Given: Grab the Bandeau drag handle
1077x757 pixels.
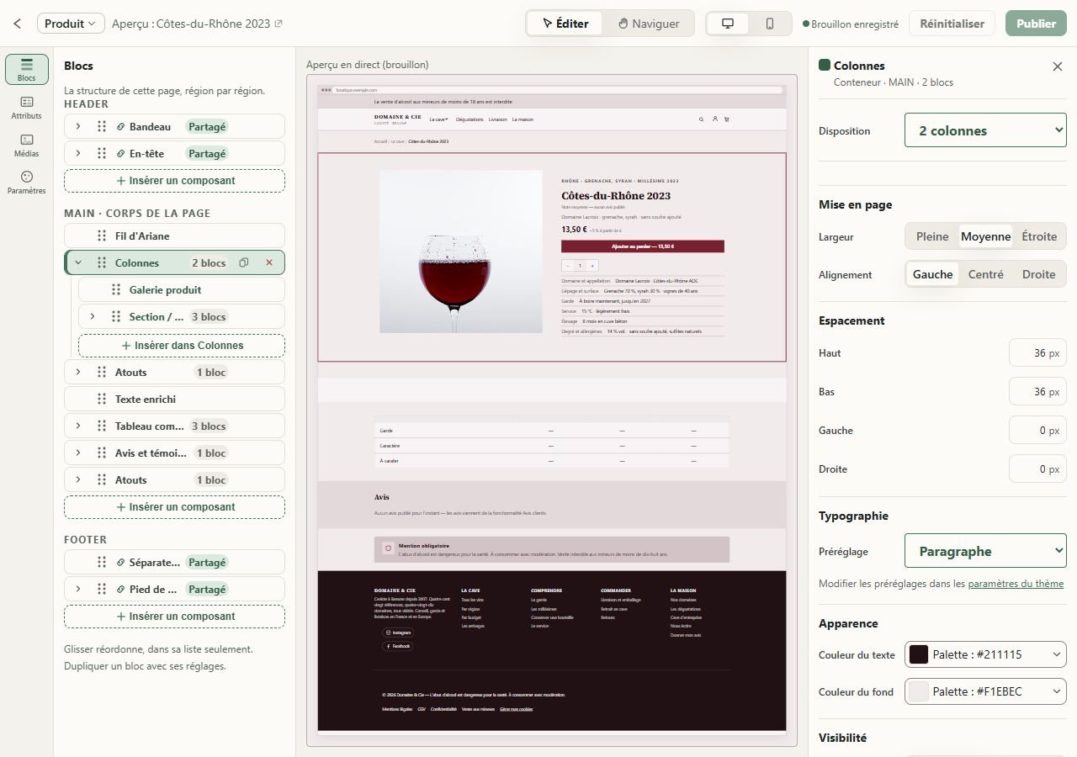Looking at the screenshot, I should pyautogui.click(x=101, y=126).
